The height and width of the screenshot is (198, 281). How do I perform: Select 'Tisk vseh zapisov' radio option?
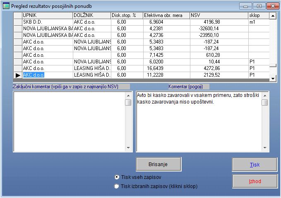click(117, 177)
